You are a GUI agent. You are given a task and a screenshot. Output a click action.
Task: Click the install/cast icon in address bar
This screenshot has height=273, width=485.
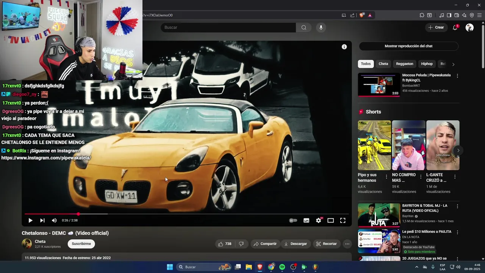point(344,15)
